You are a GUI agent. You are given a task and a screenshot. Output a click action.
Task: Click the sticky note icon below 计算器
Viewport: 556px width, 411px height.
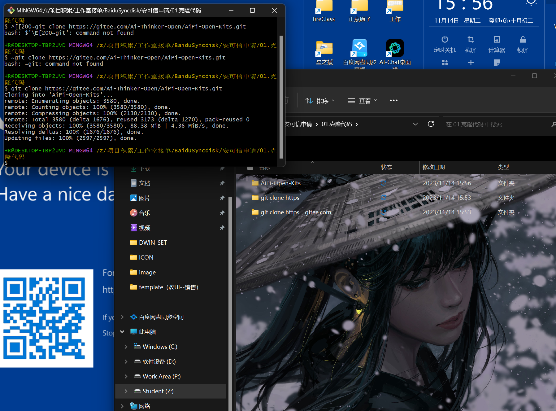click(497, 63)
